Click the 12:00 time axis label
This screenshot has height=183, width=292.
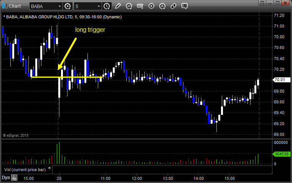[x=137, y=178]
